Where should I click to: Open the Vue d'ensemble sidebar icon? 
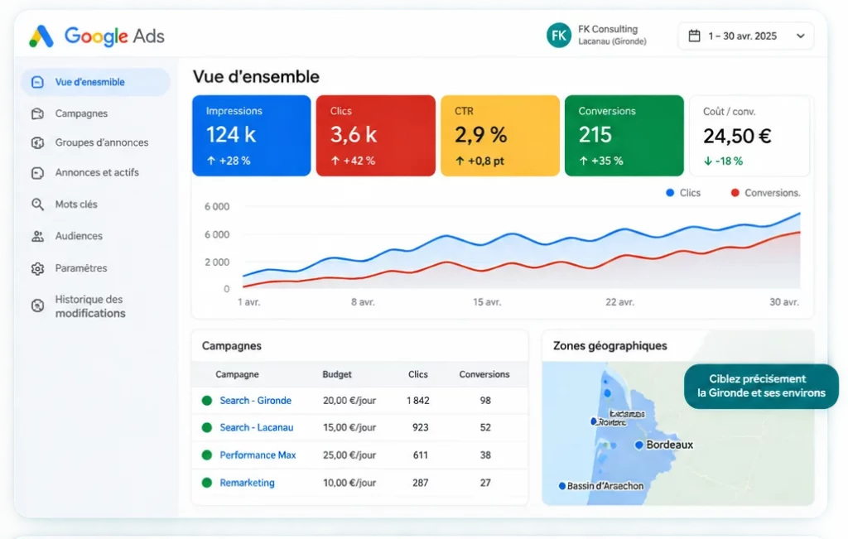pyautogui.click(x=37, y=82)
